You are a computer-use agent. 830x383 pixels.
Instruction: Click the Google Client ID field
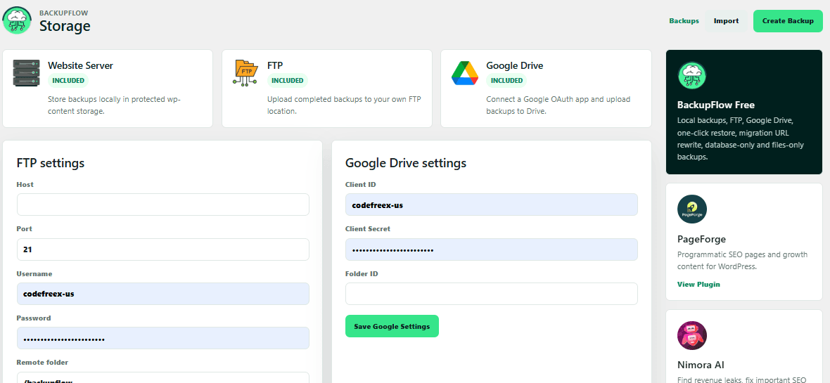coord(492,205)
